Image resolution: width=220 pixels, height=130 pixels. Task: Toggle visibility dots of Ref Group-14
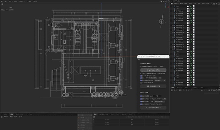pos(189,25)
